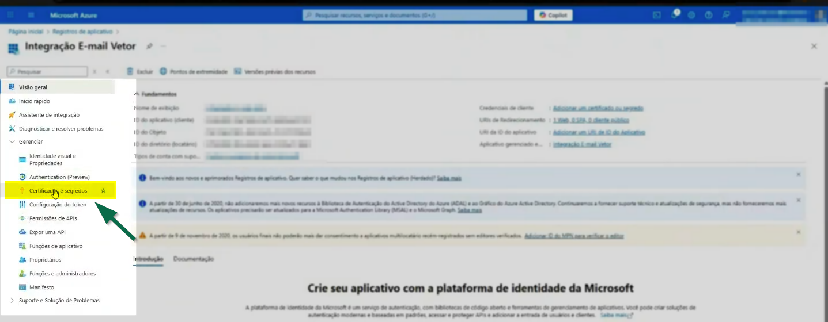Screen dimensions: 828x322
Task: Click the Permissões de APIs icon
Action: [x=22, y=218]
